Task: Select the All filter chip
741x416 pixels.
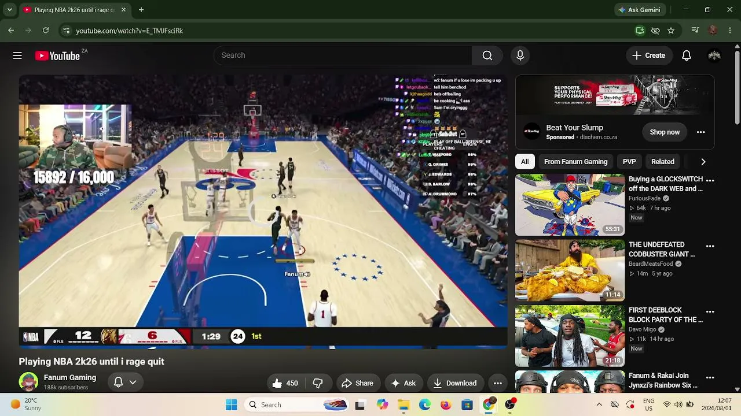Action: (x=525, y=162)
